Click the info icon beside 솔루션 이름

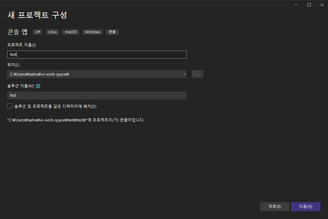(38, 86)
